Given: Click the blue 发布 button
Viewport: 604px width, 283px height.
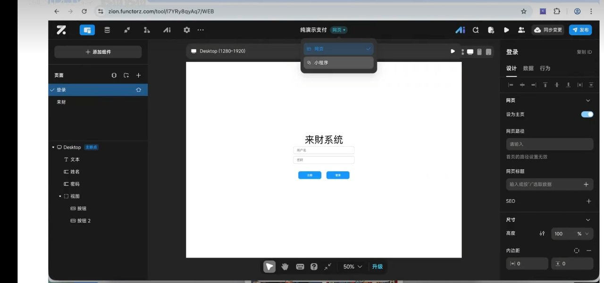Looking at the screenshot, I should pyautogui.click(x=580, y=30).
